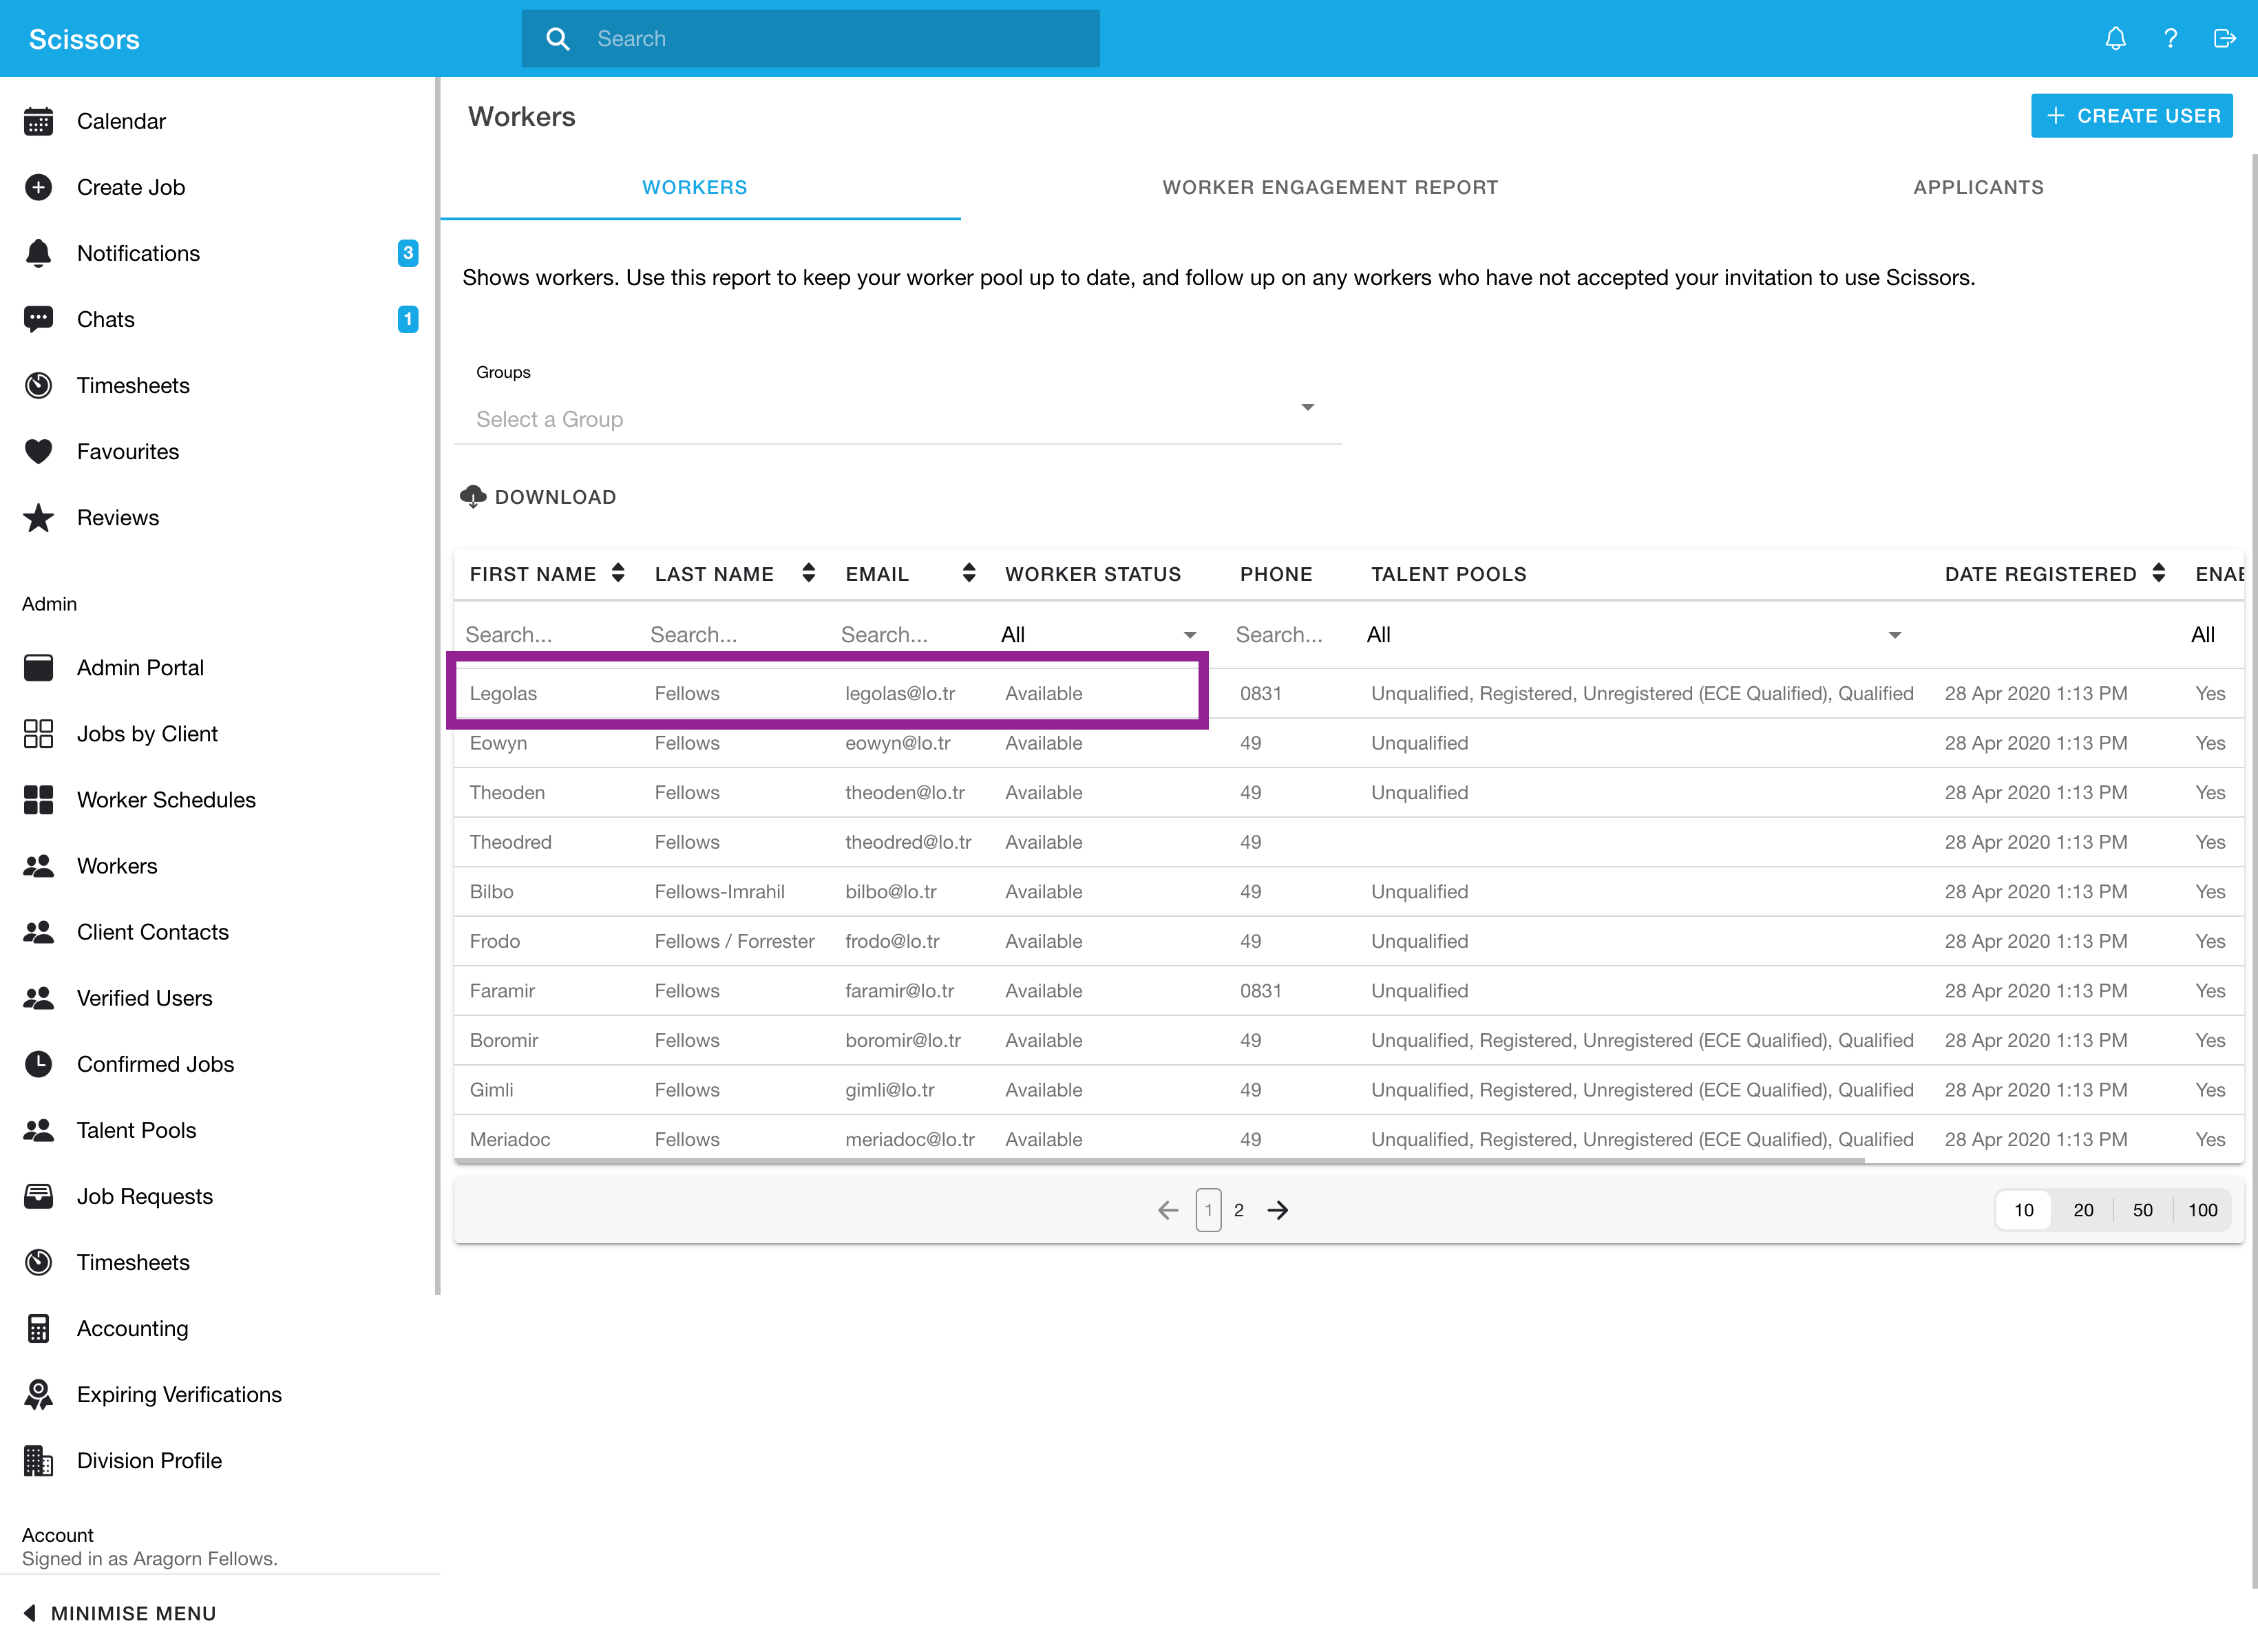Viewport: 2258px width, 1652px height.
Task: Sort by First Name column arrows
Action: pyautogui.click(x=618, y=573)
